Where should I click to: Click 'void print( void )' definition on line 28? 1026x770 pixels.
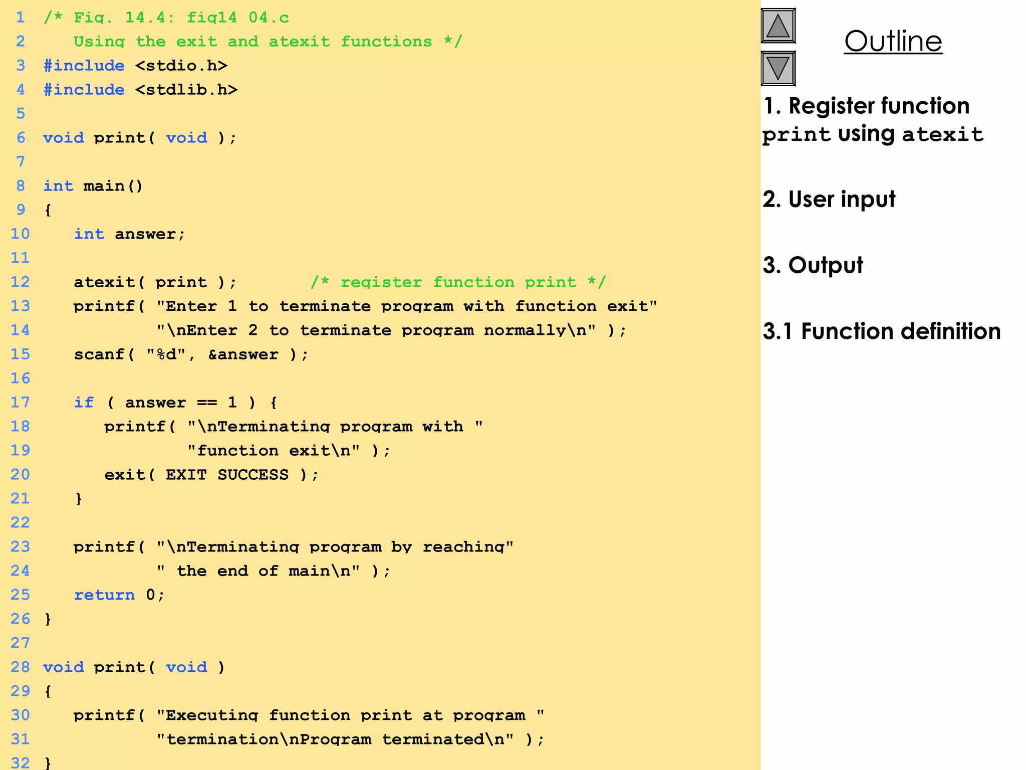point(134,667)
